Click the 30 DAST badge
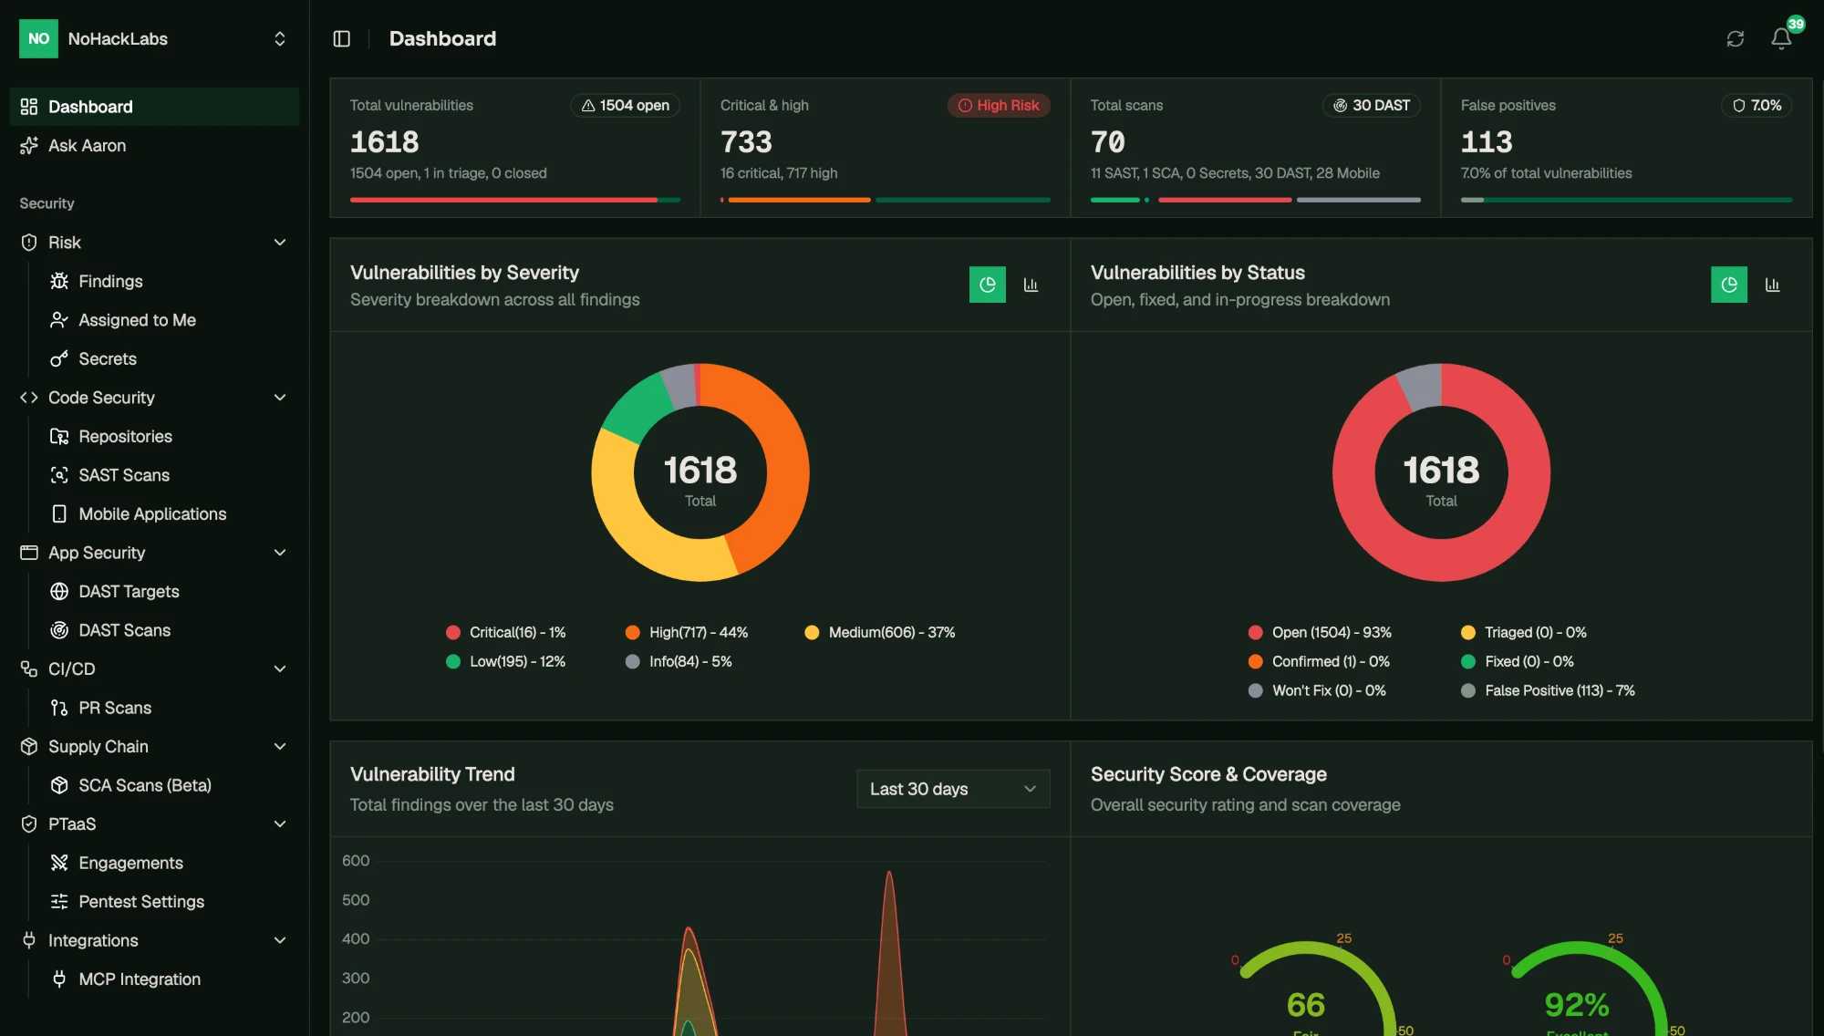Screen dimensions: 1824x1036 1372,106
